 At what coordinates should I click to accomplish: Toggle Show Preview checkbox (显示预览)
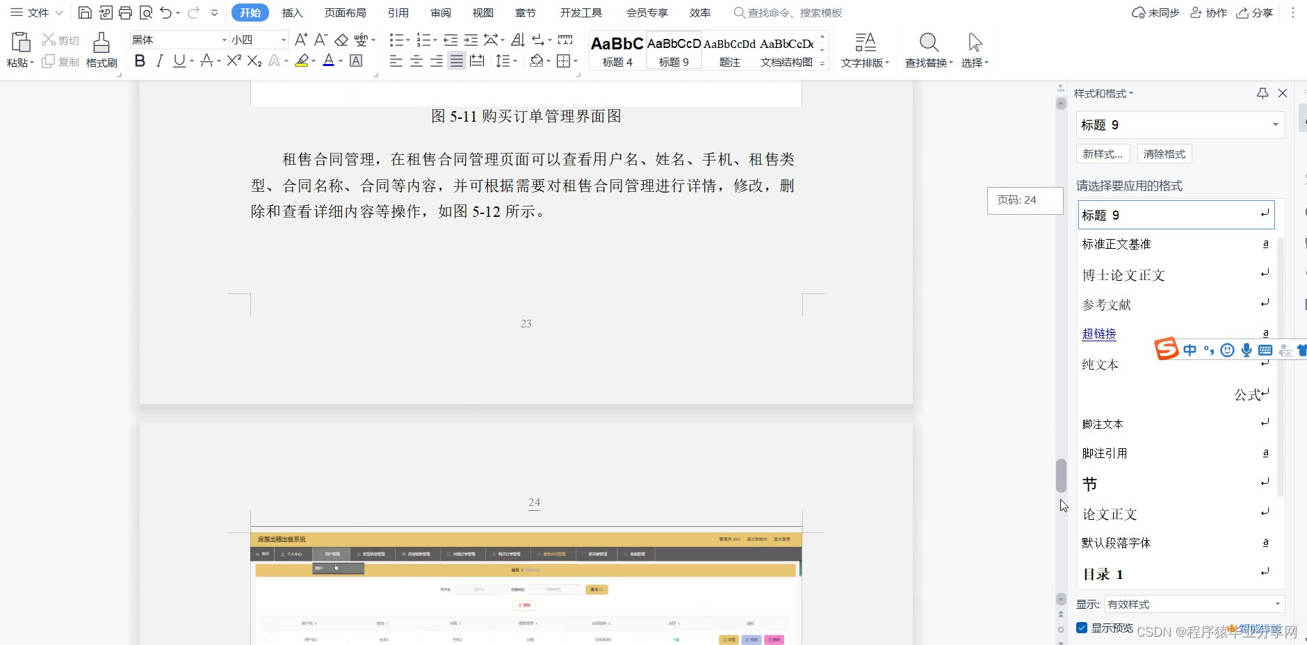(1082, 628)
